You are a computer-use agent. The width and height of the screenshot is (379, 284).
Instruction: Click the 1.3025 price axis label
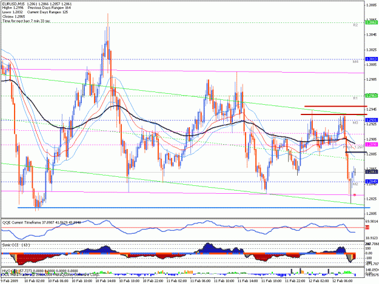tap(372, 50)
